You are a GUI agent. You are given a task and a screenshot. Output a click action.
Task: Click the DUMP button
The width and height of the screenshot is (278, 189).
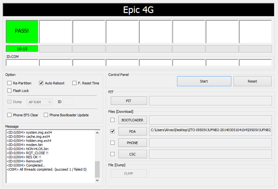(x=129, y=173)
